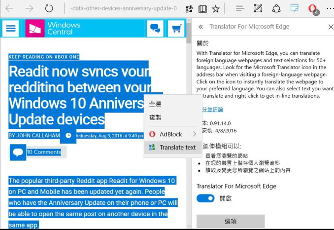Click the 選項 options button
334x230 pixels.
click(x=231, y=221)
